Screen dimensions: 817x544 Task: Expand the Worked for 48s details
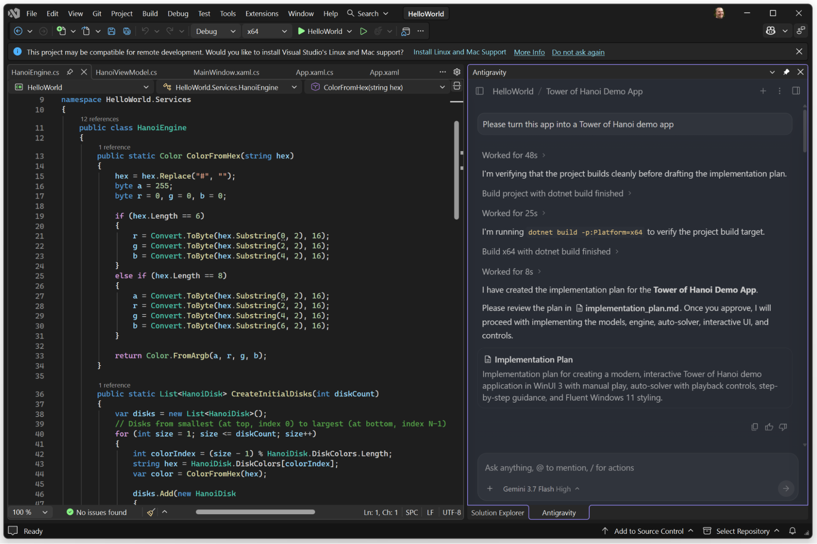[513, 155]
